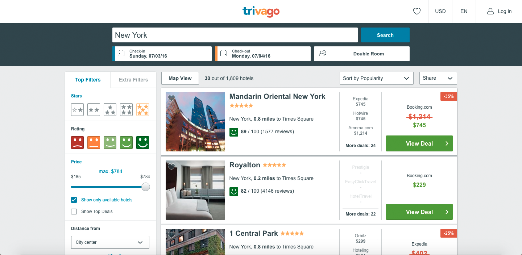Pick check-out date Monday 07/04/16
This screenshot has width=522, height=255.
[263, 54]
